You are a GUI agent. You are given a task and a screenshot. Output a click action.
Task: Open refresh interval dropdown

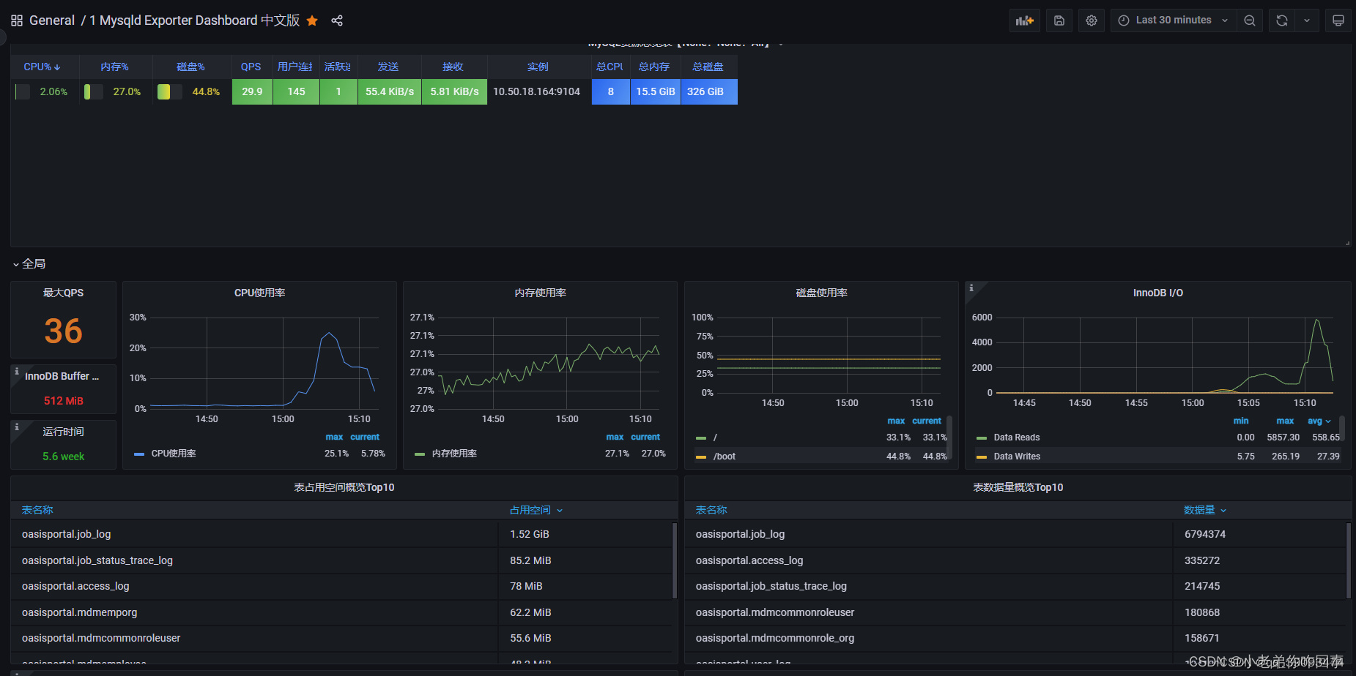click(1307, 20)
